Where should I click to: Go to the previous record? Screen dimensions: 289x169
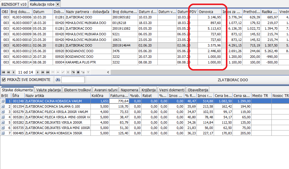pos(13,72)
